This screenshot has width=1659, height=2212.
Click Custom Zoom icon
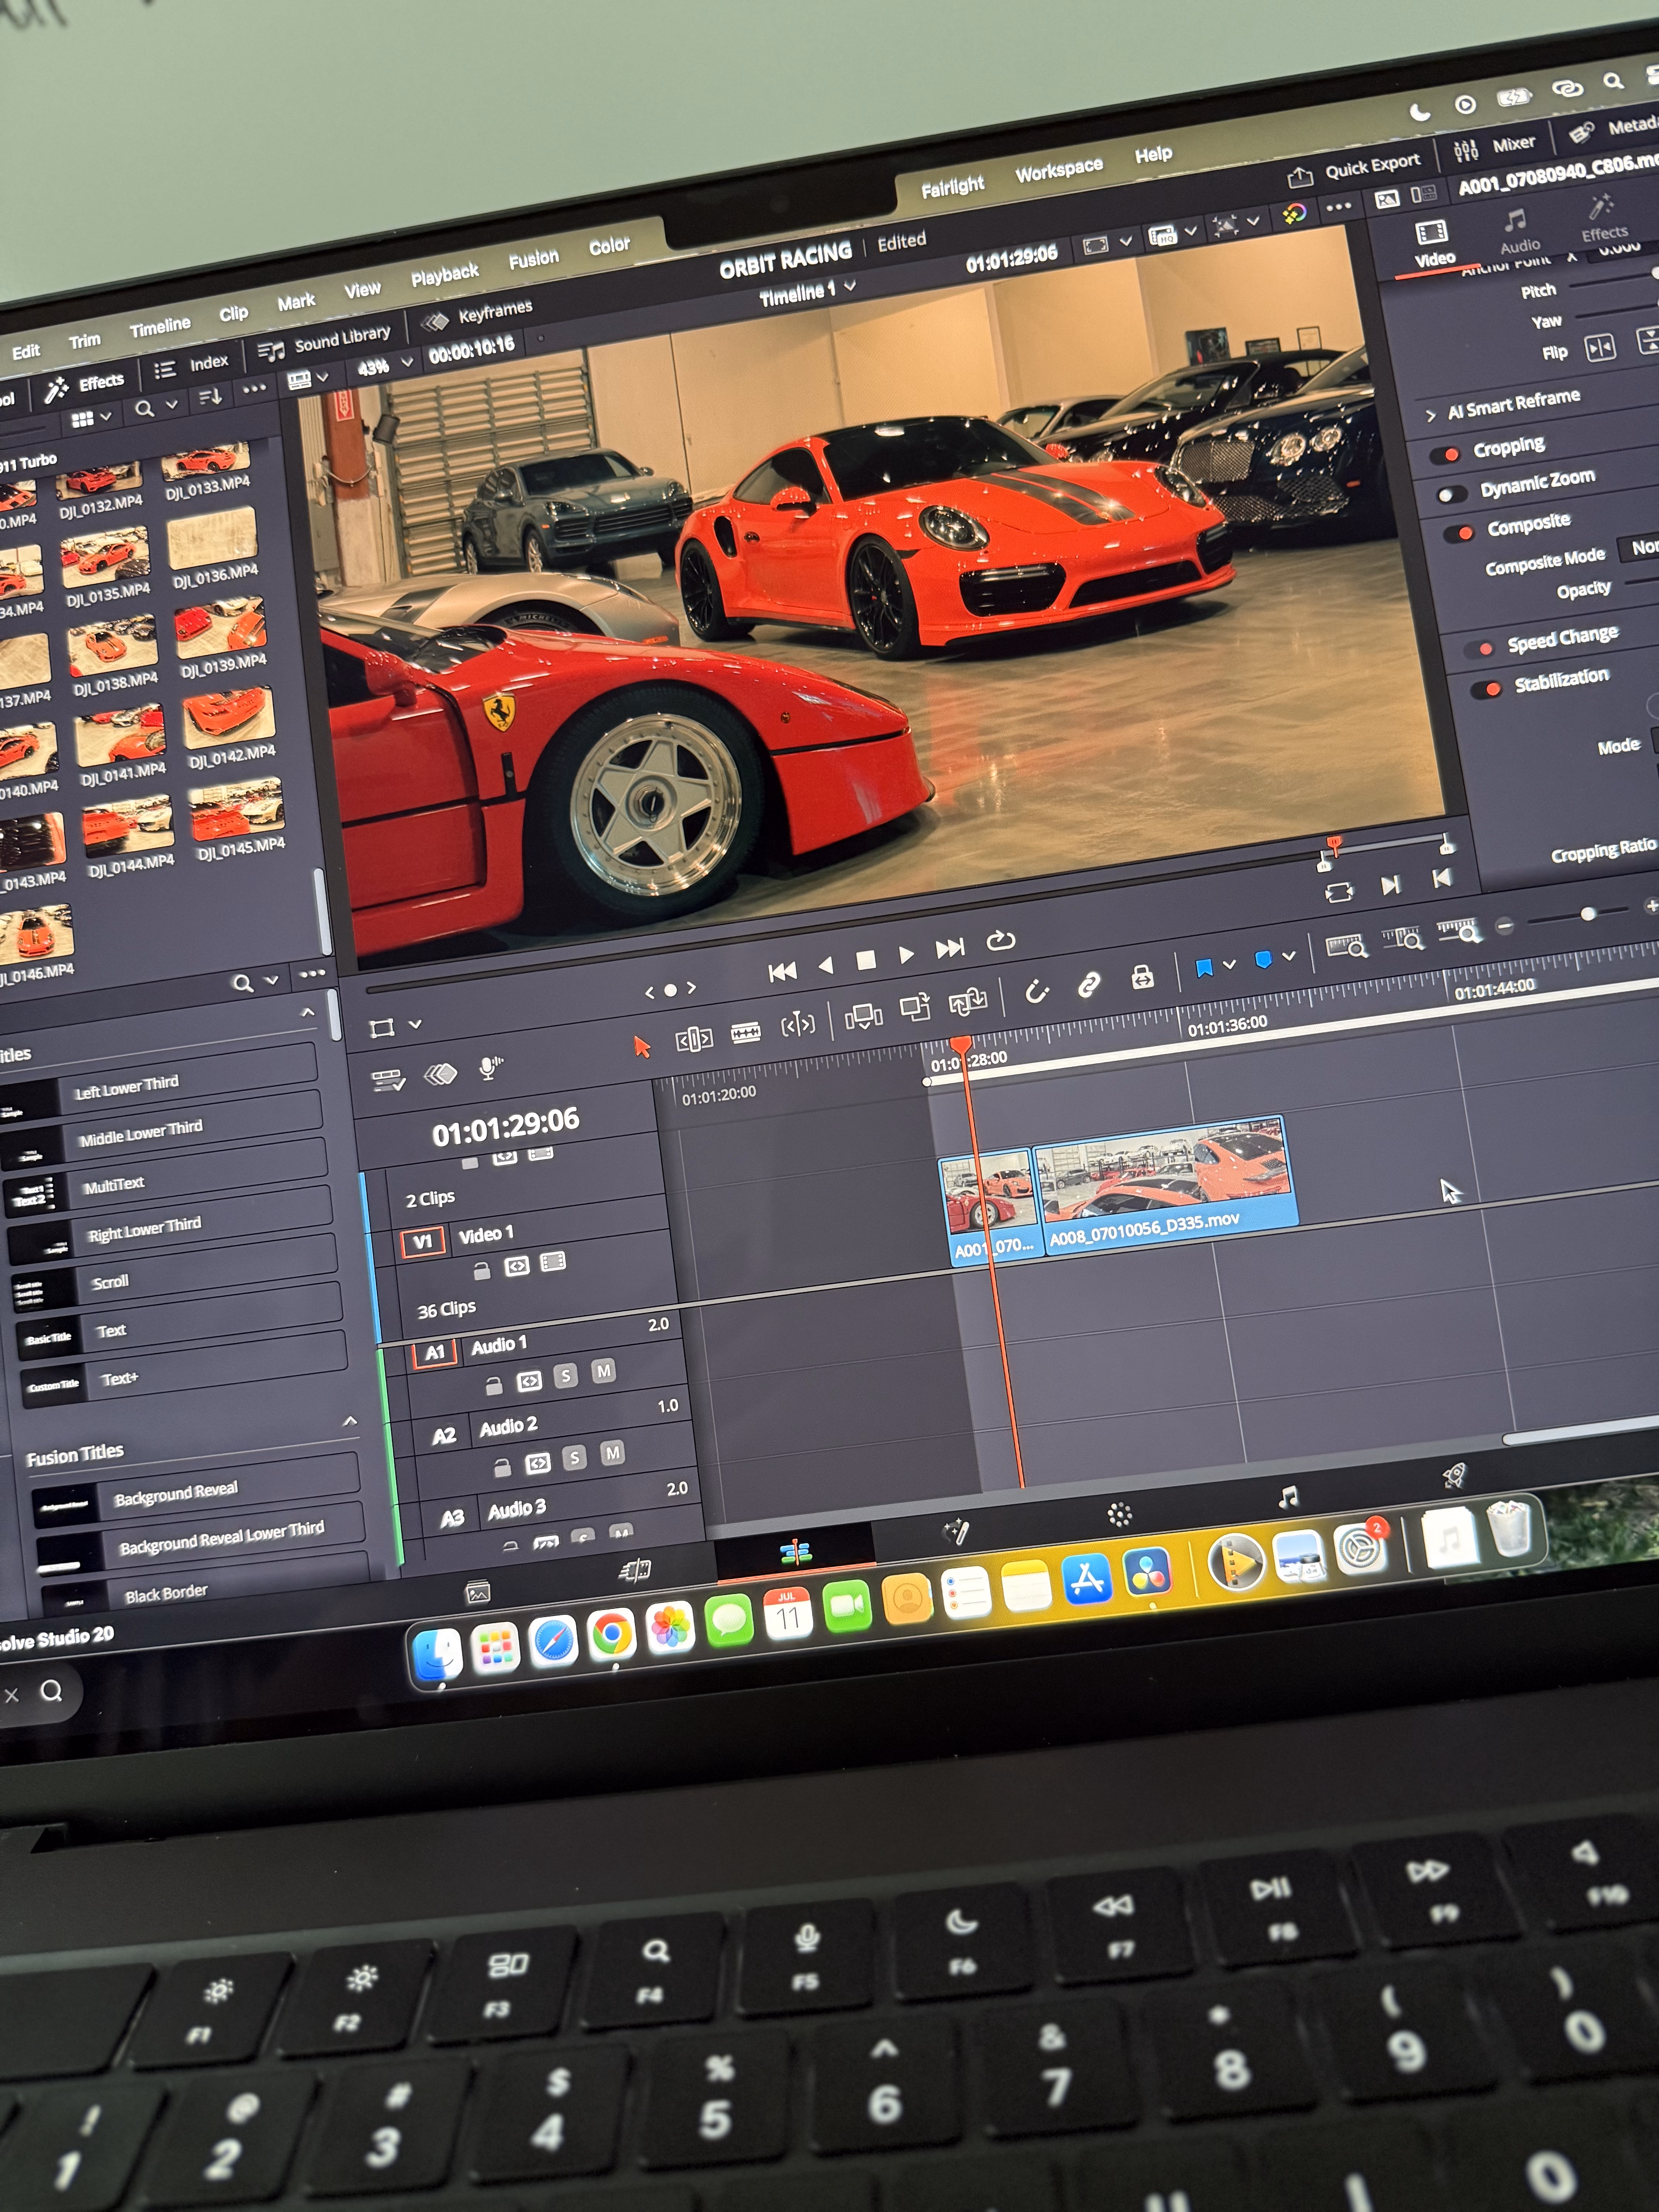tap(1460, 931)
